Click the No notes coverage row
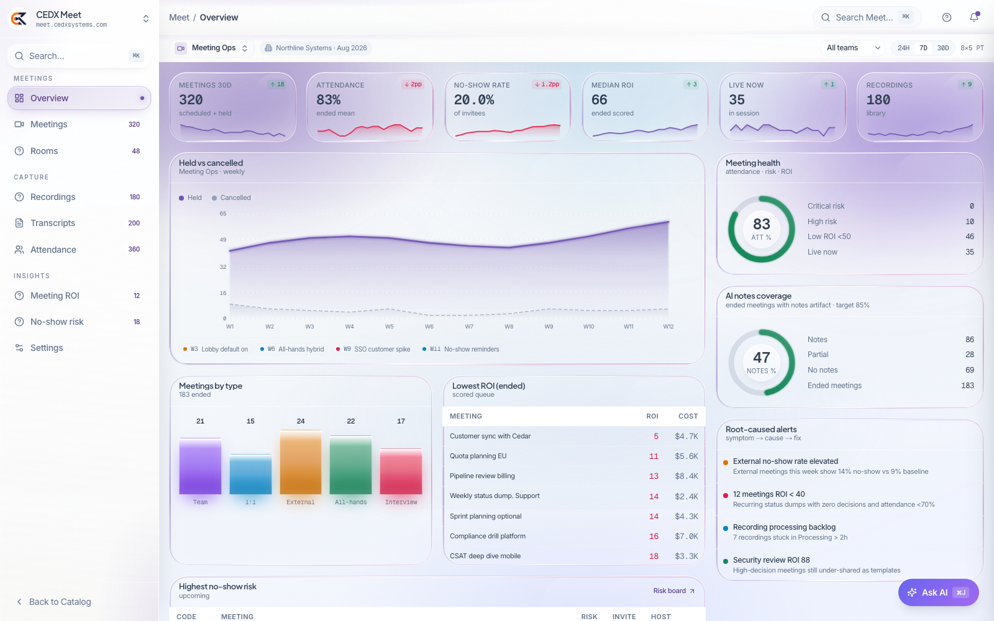This screenshot has height=621, width=994. (x=891, y=370)
